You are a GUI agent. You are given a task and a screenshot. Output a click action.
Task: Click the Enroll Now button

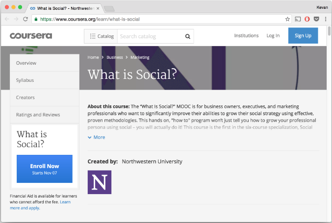coord(45,169)
